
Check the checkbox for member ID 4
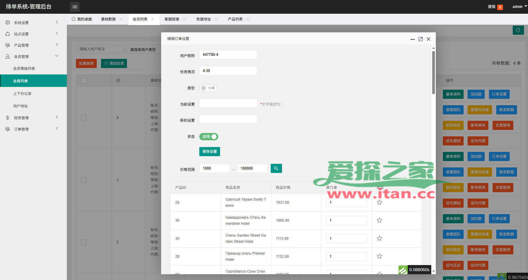pos(84,118)
